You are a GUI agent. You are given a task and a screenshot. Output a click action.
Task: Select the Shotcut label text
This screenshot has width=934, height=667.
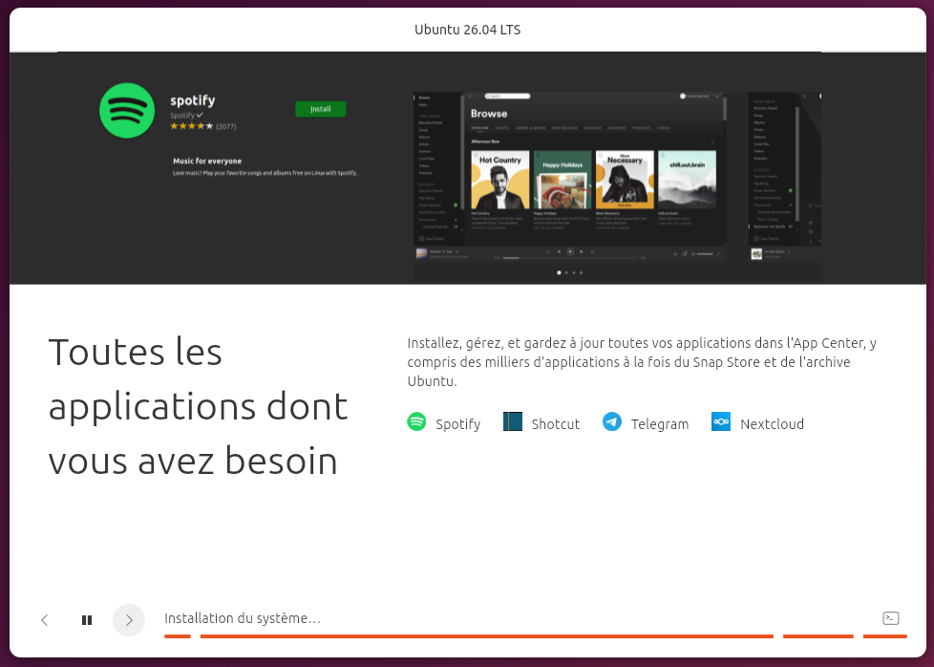555,424
